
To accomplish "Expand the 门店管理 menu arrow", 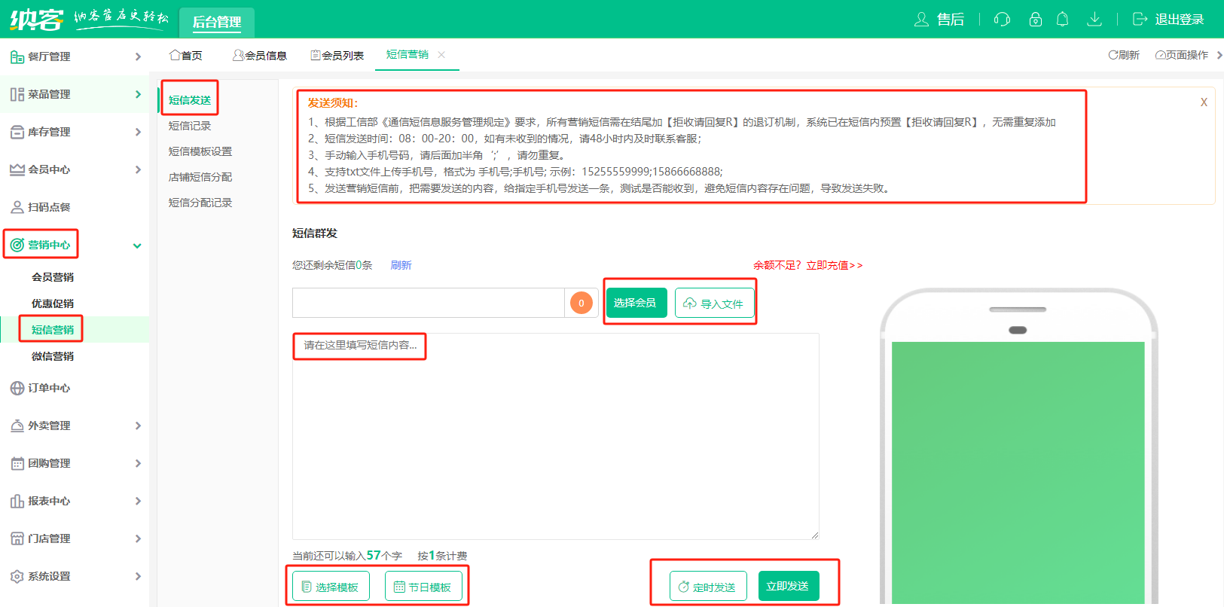I will tap(138, 538).
